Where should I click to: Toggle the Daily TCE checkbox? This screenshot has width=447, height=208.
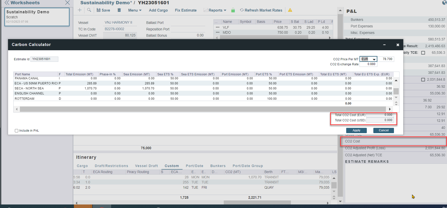(x=423, y=53)
